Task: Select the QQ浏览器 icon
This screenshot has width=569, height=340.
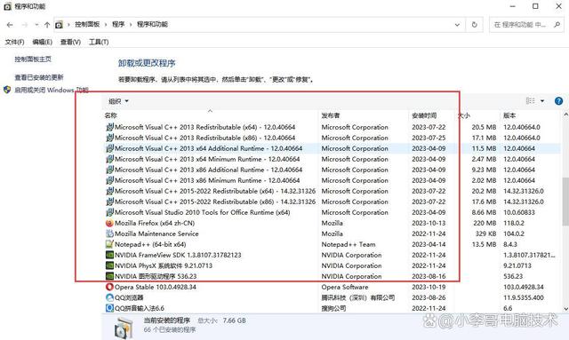Action: (x=109, y=297)
